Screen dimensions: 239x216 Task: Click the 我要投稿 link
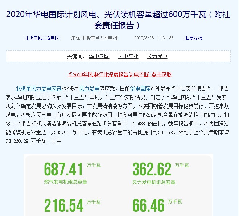tap(194, 38)
